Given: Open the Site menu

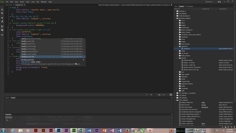Looking at the screenshot, I should (x=38, y=2).
